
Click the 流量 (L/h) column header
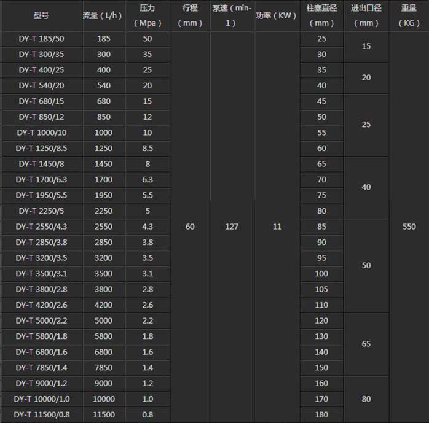point(103,16)
